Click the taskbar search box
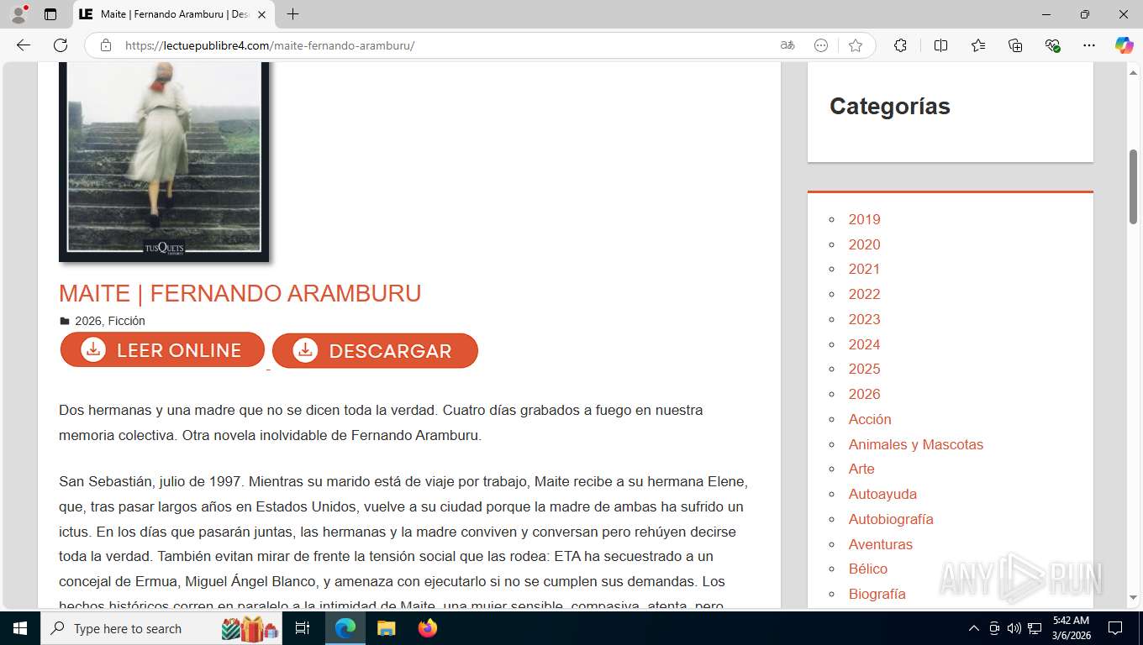Screen dimensions: 1143x645 pyautogui.click(x=162, y=628)
